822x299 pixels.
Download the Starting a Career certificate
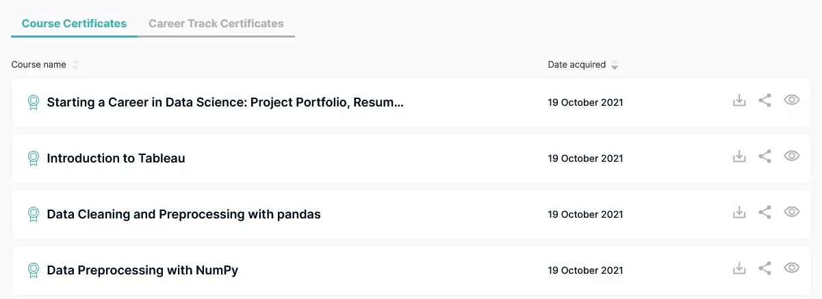(x=739, y=100)
